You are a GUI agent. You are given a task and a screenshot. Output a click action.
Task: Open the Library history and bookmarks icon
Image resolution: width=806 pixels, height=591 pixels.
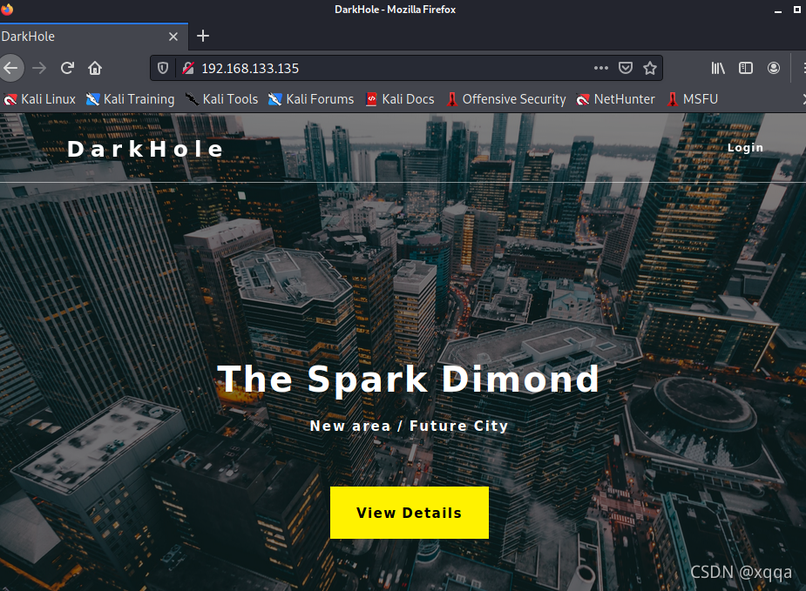pos(718,68)
